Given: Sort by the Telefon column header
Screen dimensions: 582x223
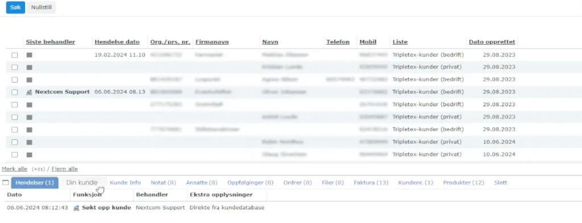Looking at the screenshot, I should [338, 42].
